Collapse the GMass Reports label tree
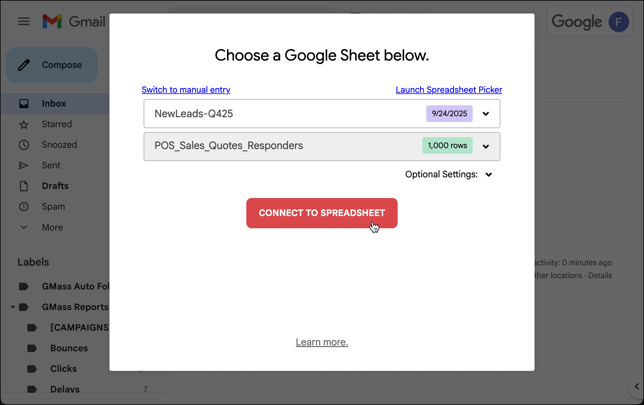The height and width of the screenshot is (405, 644). (13, 307)
